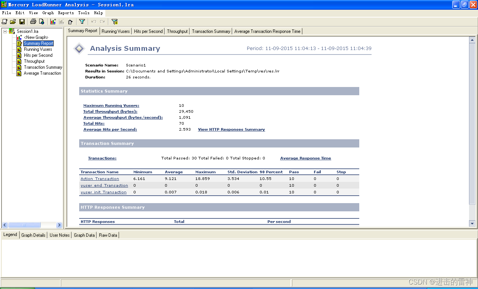
Task: Switch to the Transaction Summary tab
Action: coord(211,31)
